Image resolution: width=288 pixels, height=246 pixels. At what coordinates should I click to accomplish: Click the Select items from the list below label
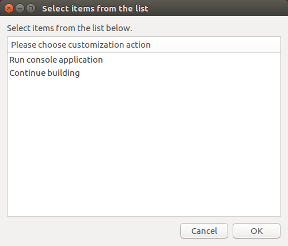tap(70, 28)
